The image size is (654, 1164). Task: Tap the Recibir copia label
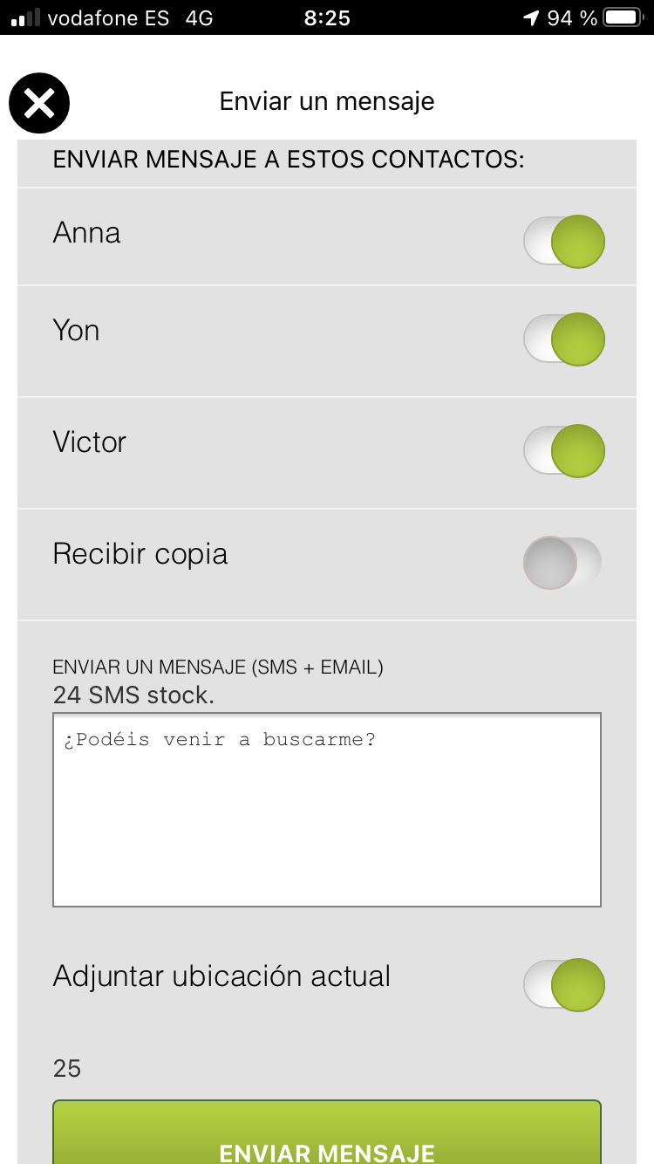(x=140, y=554)
